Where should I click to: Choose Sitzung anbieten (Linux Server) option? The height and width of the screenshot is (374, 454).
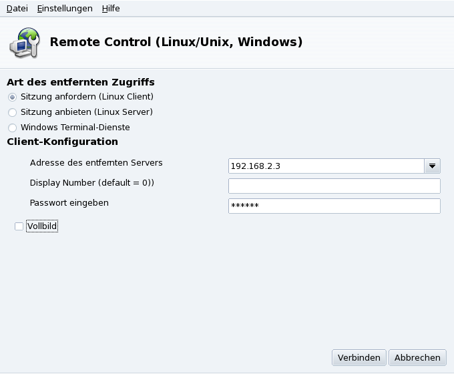tap(12, 112)
